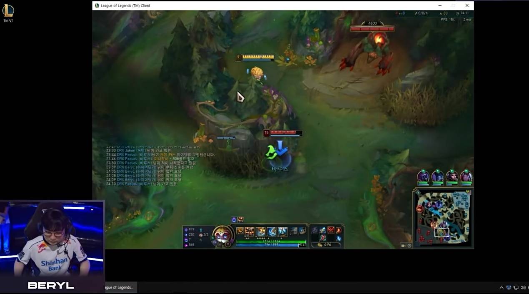This screenshot has height=294, width=529.
Task: Click the red buff camp icon on the minimap's left side
Action: pyautogui.click(x=420, y=209)
